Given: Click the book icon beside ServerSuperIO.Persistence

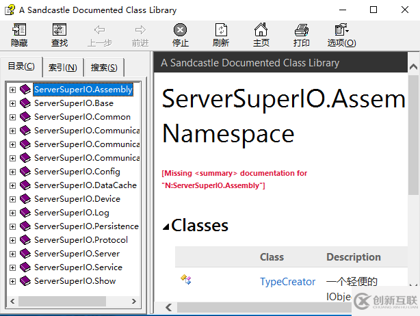Looking at the screenshot, I should tap(25, 226).
